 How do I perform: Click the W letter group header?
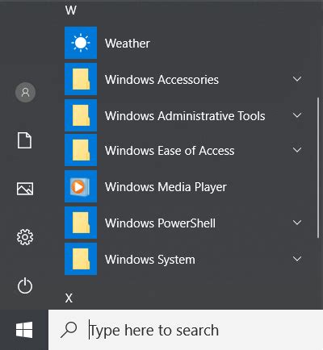tap(71, 10)
